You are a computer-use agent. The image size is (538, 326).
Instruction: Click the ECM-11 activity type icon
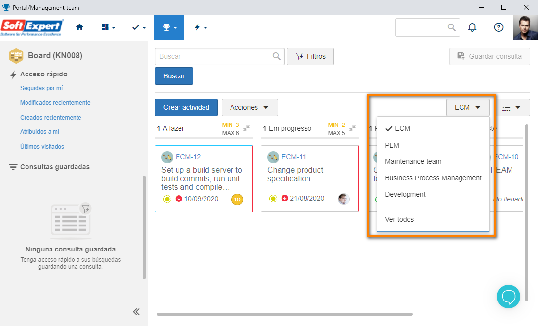(273, 157)
